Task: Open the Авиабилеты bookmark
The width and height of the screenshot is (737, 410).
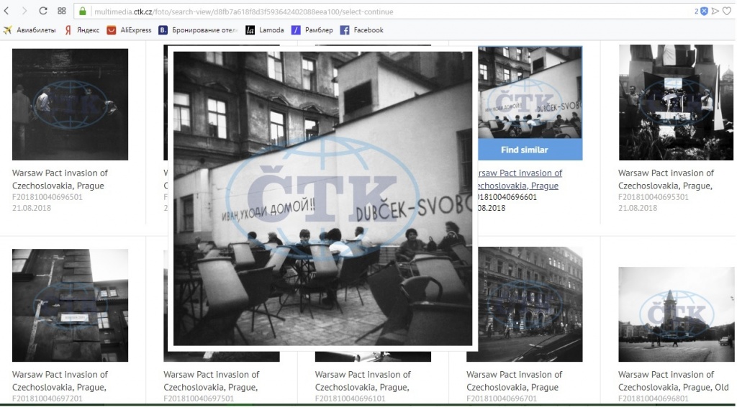Action: click(x=30, y=30)
